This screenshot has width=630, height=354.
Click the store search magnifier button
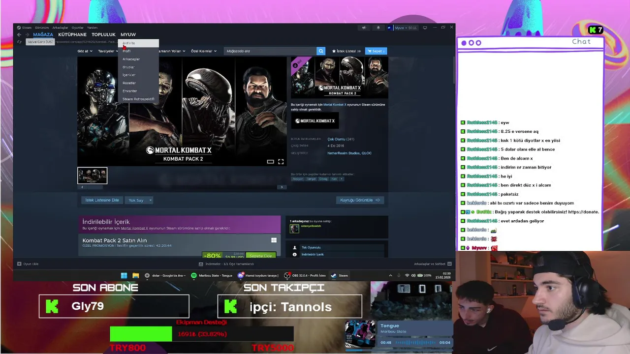(321, 51)
